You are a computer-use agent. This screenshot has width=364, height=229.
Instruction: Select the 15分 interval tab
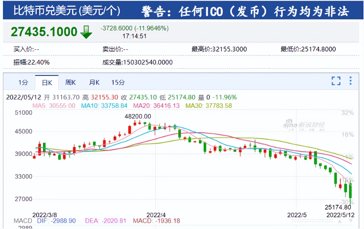[x=118, y=82]
